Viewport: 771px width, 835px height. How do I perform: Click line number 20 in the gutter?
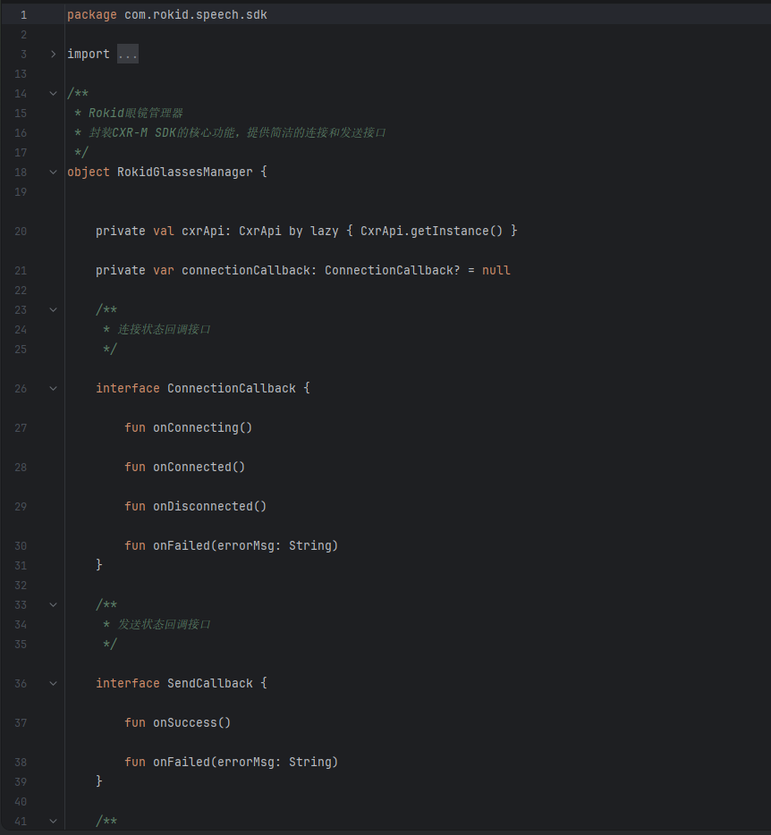tap(21, 232)
